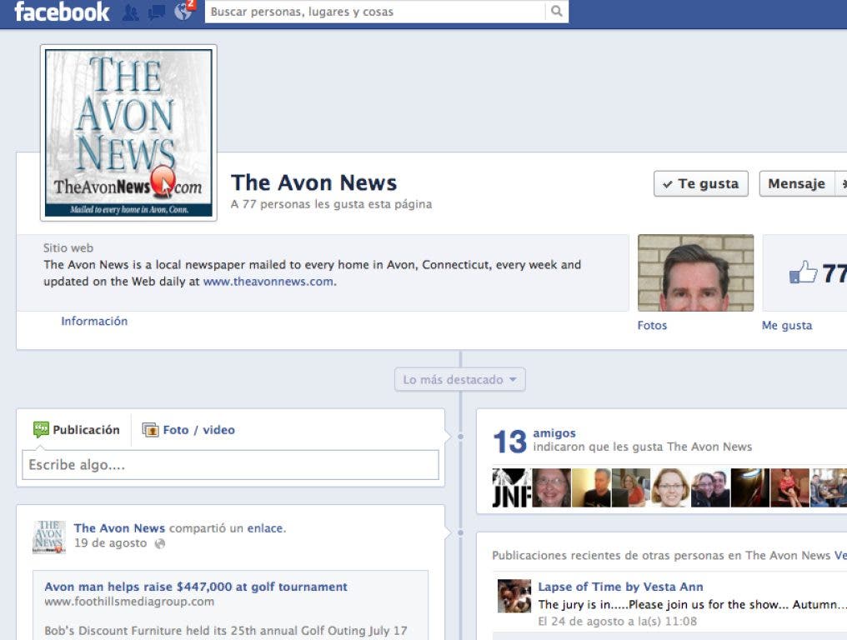Open the Fotos thumbnail of man
Image resolution: width=847 pixels, height=640 pixels.
[x=695, y=272]
